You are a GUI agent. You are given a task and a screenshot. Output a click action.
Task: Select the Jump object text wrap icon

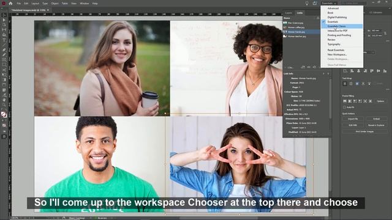(363, 84)
